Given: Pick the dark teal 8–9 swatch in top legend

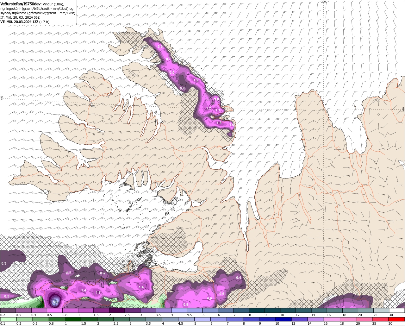Looking at the screenshot, I should [x=257, y=310].
